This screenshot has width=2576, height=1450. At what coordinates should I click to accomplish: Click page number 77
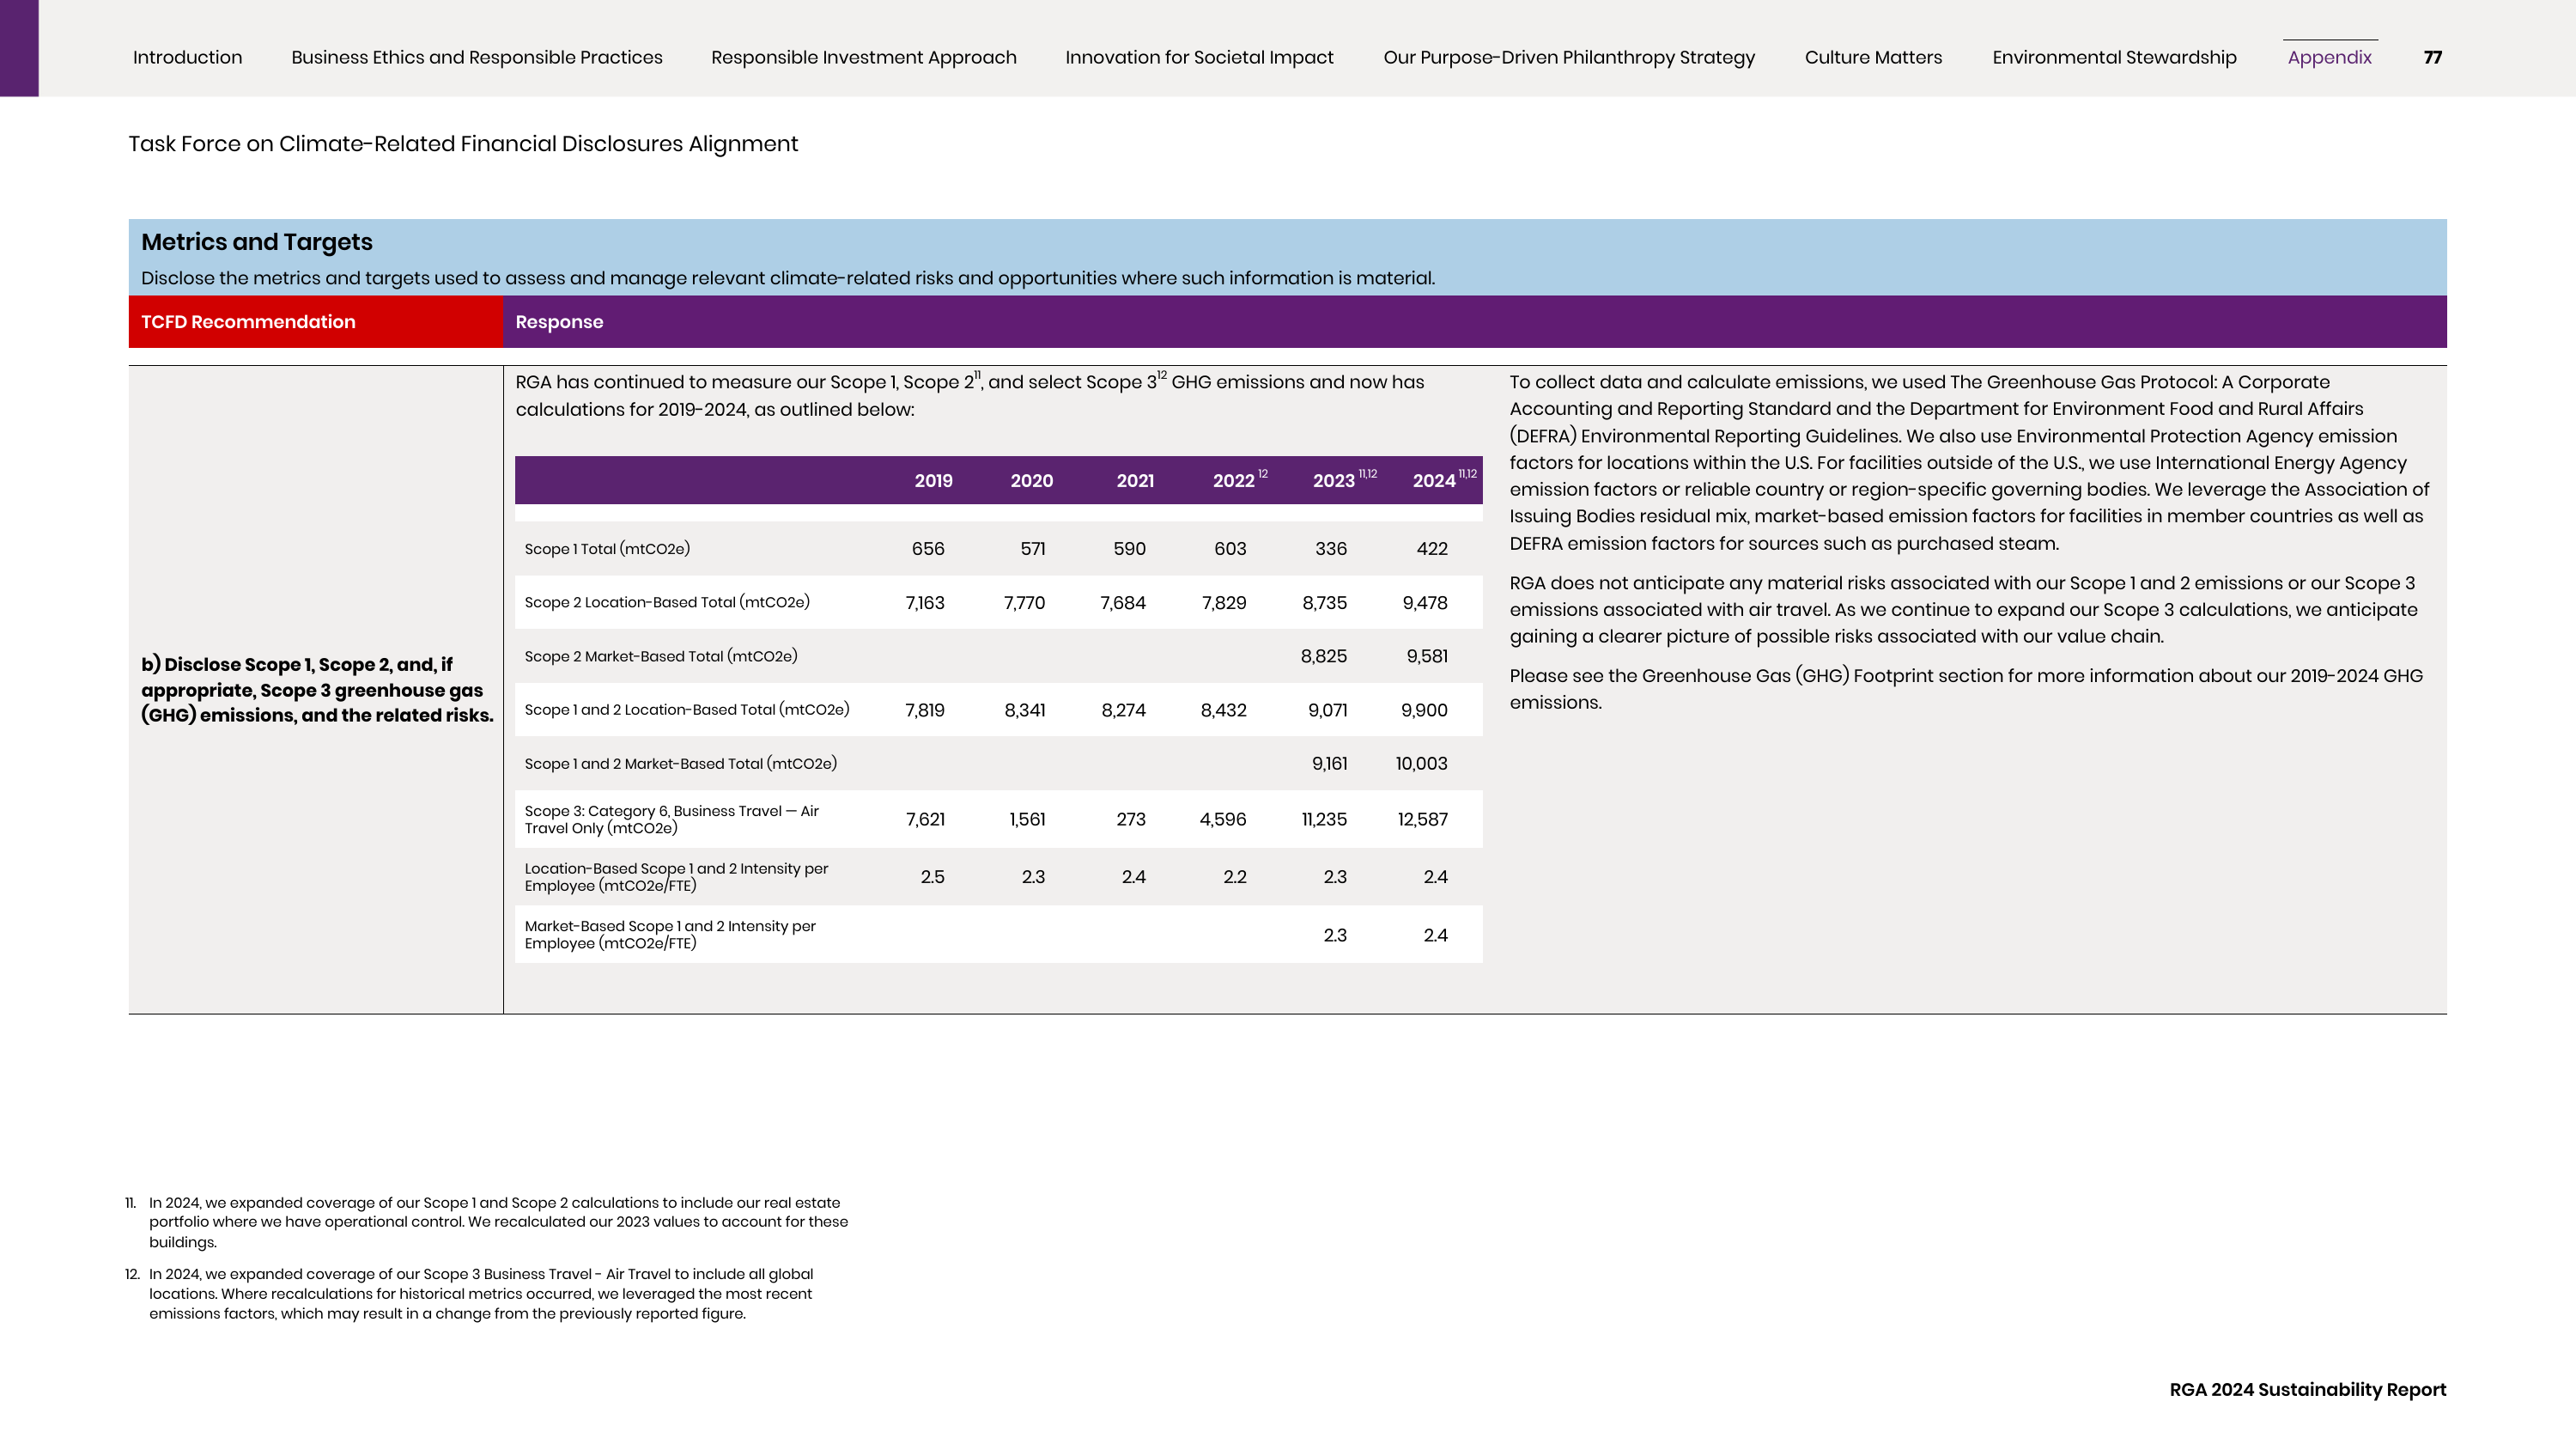click(x=2432, y=57)
